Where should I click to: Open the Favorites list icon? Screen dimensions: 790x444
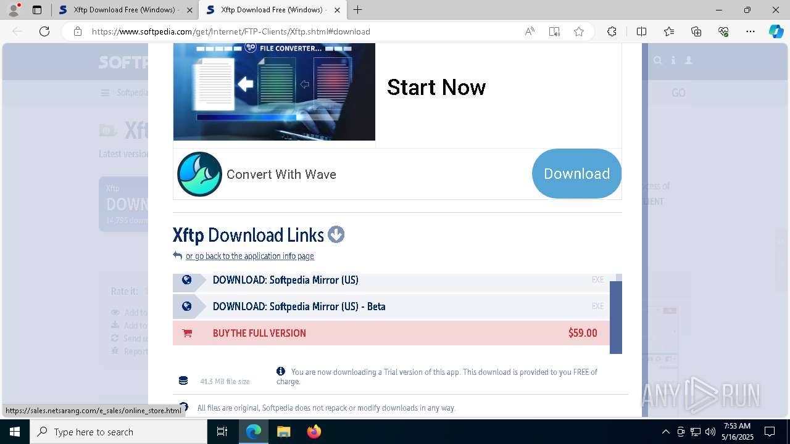pyautogui.click(x=669, y=31)
